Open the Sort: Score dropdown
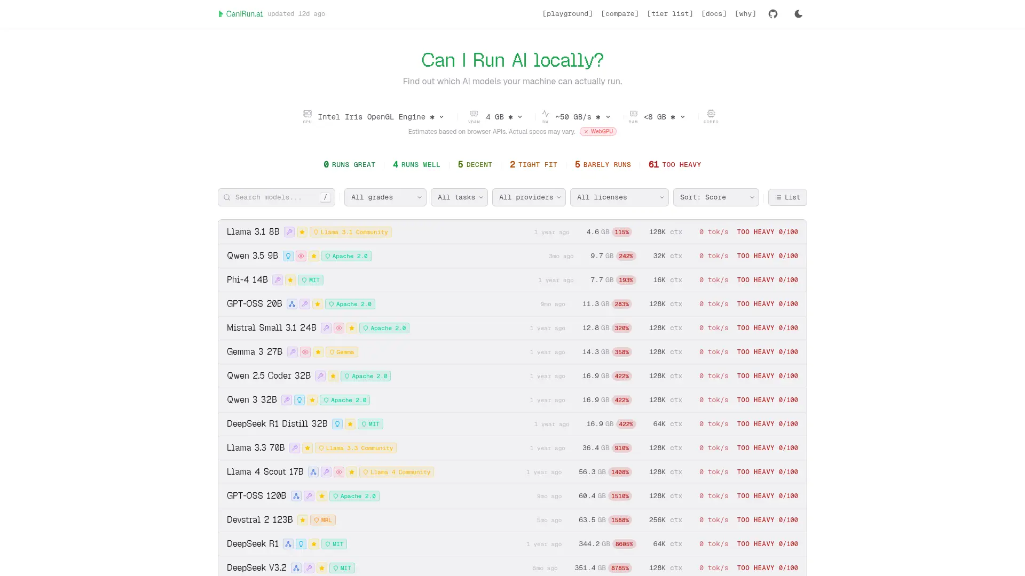 pyautogui.click(x=716, y=197)
